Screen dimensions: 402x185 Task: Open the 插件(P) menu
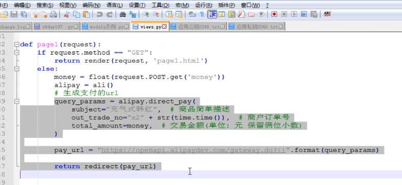click(x=227, y=6)
